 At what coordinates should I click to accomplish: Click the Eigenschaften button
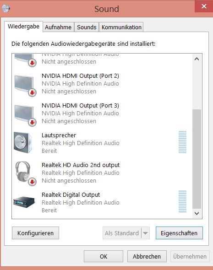pos(179,233)
